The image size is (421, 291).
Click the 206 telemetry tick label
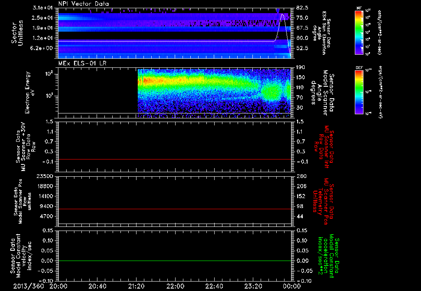click(x=301, y=186)
